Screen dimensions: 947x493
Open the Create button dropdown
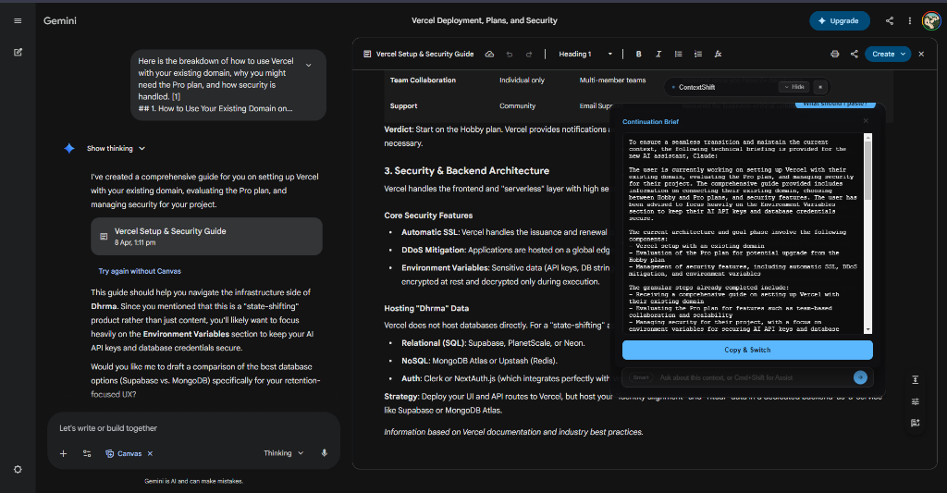point(888,54)
